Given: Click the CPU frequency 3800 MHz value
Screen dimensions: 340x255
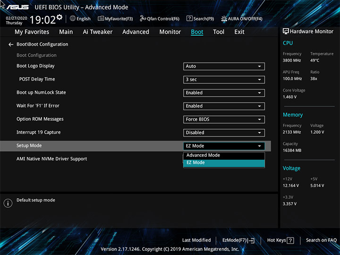Looking at the screenshot, I should click(x=292, y=60).
